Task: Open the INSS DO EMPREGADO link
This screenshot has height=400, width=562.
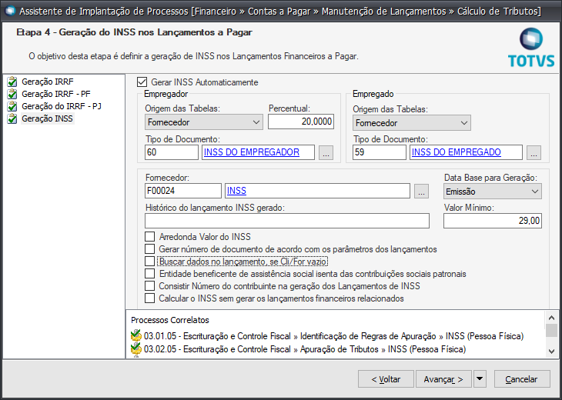Action: point(457,152)
